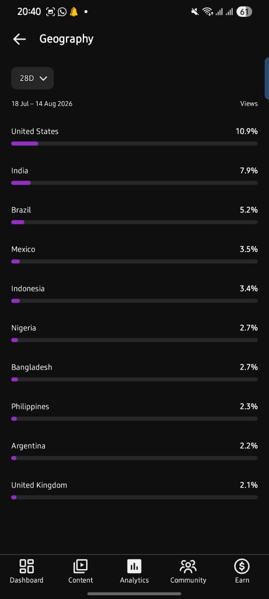
Task: Tap the Indonesia progress bar
Action: 134,301
